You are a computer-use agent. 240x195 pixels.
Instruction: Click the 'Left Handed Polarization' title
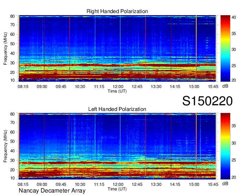pyautogui.click(x=117, y=109)
